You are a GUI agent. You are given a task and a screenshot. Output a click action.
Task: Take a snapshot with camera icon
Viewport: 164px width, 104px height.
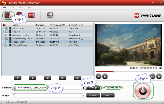pyautogui.click(x=153, y=76)
